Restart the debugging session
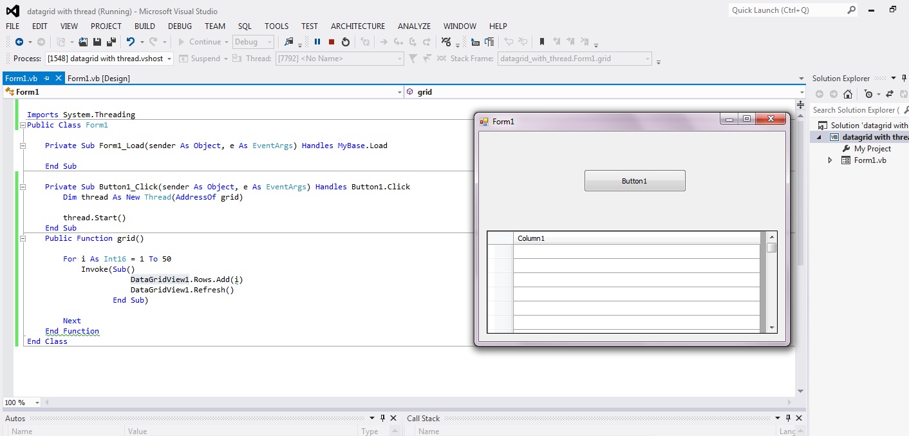The height and width of the screenshot is (436, 909). coord(346,42)
